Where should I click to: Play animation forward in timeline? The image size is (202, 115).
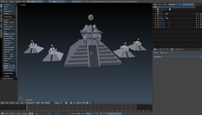[x=79, y=114]
